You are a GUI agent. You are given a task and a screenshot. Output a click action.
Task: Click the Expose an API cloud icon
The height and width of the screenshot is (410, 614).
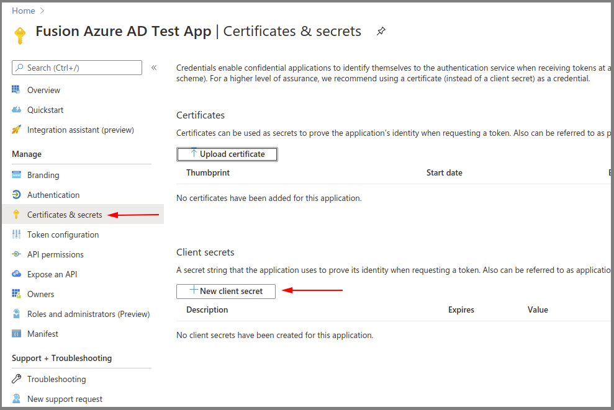(x=16, y=274)
